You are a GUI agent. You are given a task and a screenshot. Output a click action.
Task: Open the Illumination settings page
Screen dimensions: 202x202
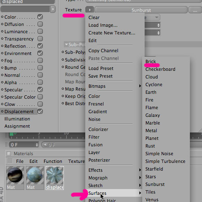[x=17, y=119]
